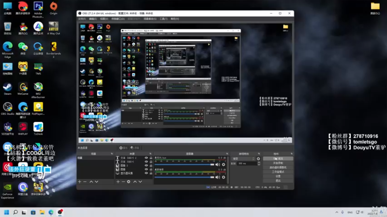Start the virtual camera button
The width and height of the screenshot is (387, 217).
point(278,167)
